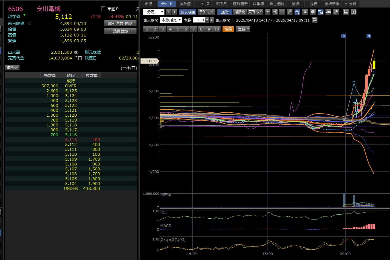Open the 本数指定 period type dropdown

171,20
